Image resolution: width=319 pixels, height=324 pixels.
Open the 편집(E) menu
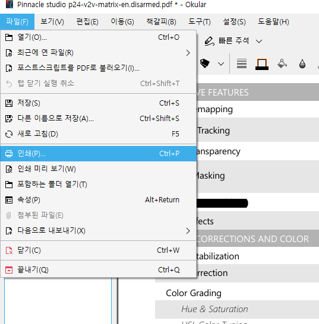point(87,22)
